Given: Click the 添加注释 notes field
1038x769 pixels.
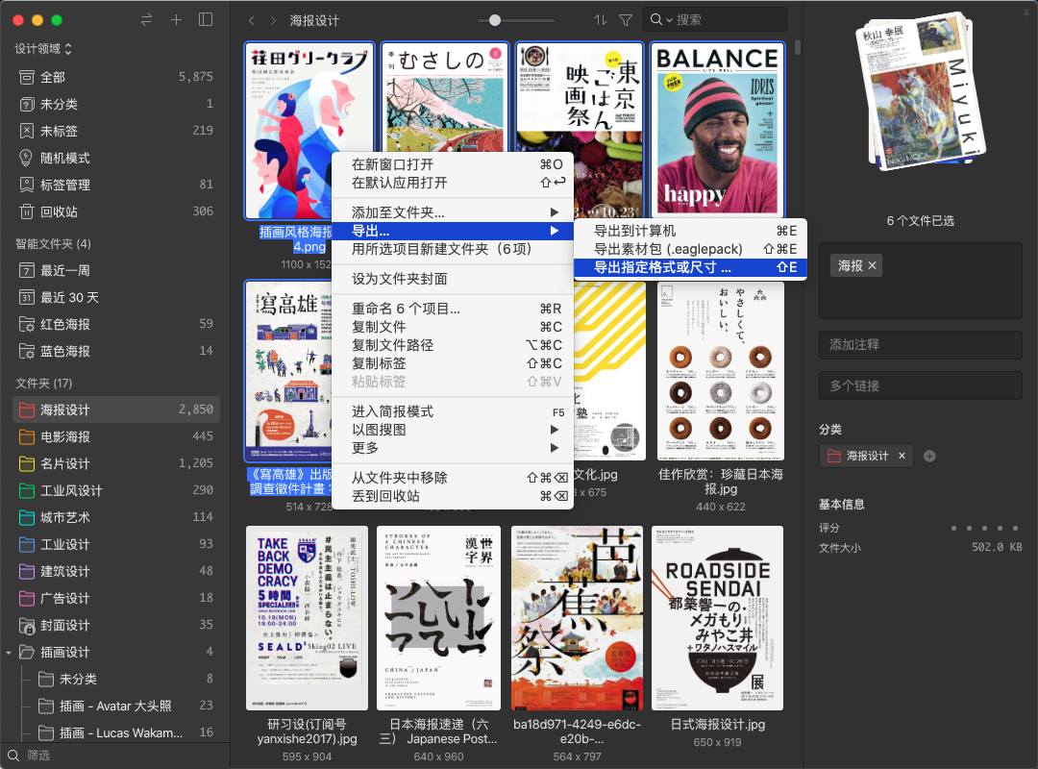Looking at the screenshot, I should click(x=920, y=344).
